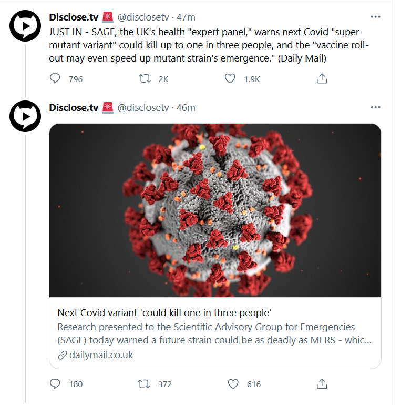Retweet the second tweet with 372 retweets
The image size is (401, 405).
click(x=143, y=384)
